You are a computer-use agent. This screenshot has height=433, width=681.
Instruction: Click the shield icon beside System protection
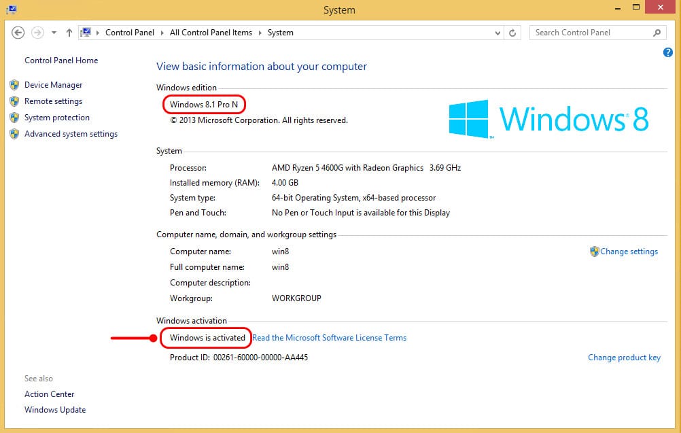[x=14, y=118]
